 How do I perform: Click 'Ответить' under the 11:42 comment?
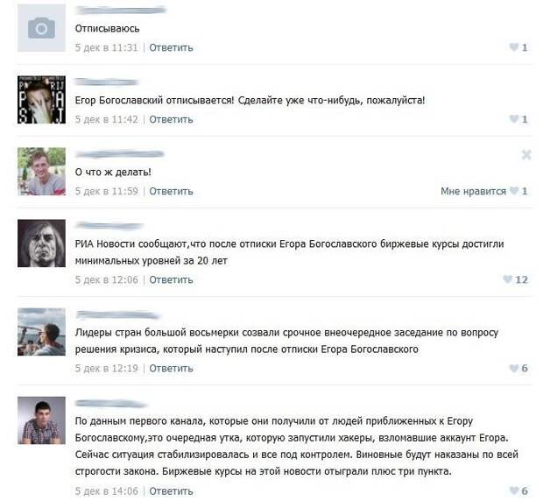click(x=171, y=119)
